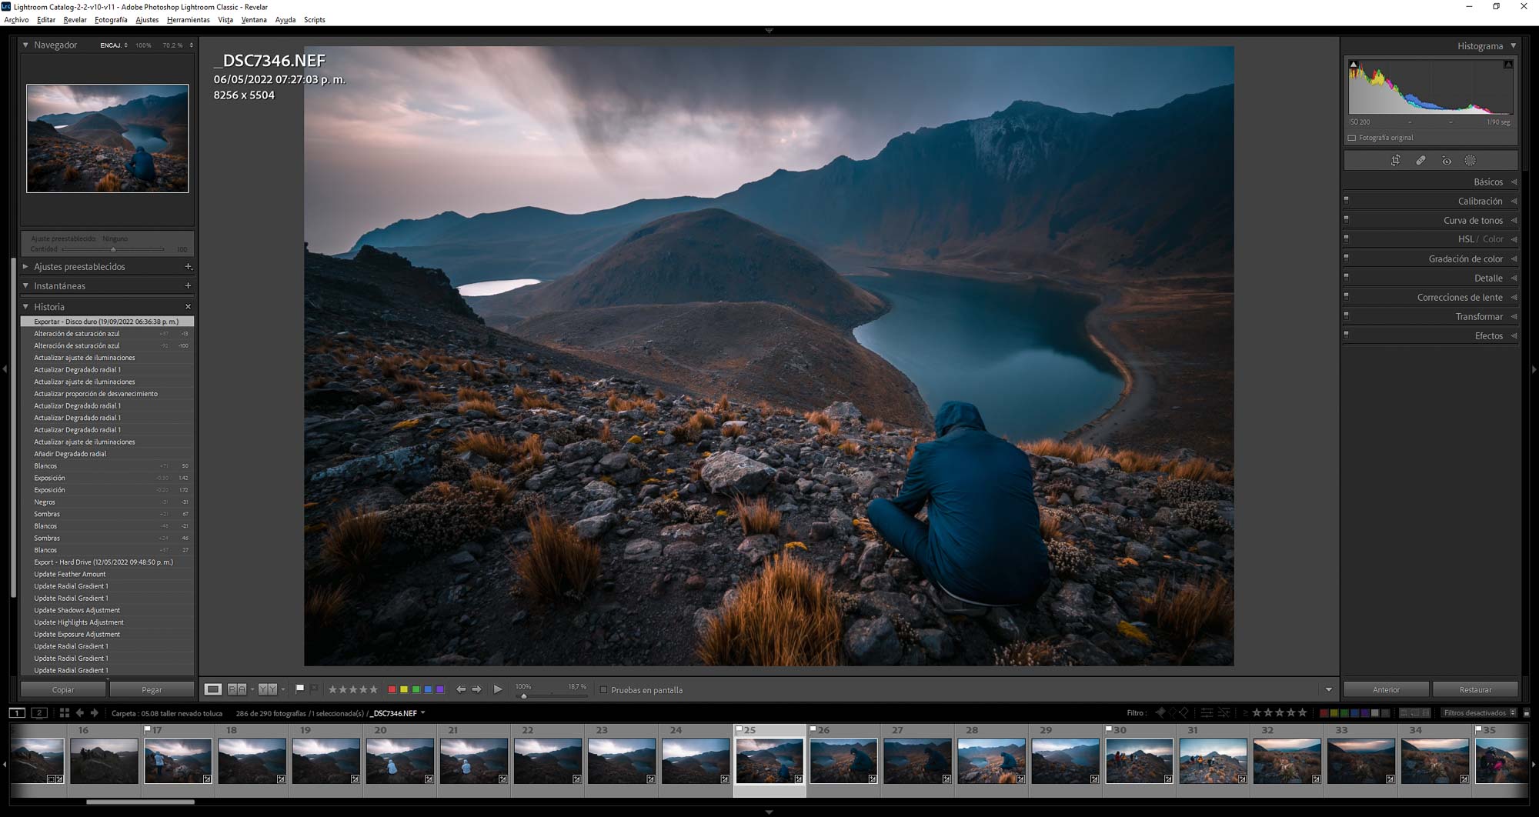Screen dimensions: 1539x817
Task: Open Filtros desactivados dropdown
Action: pos(1479,713)
